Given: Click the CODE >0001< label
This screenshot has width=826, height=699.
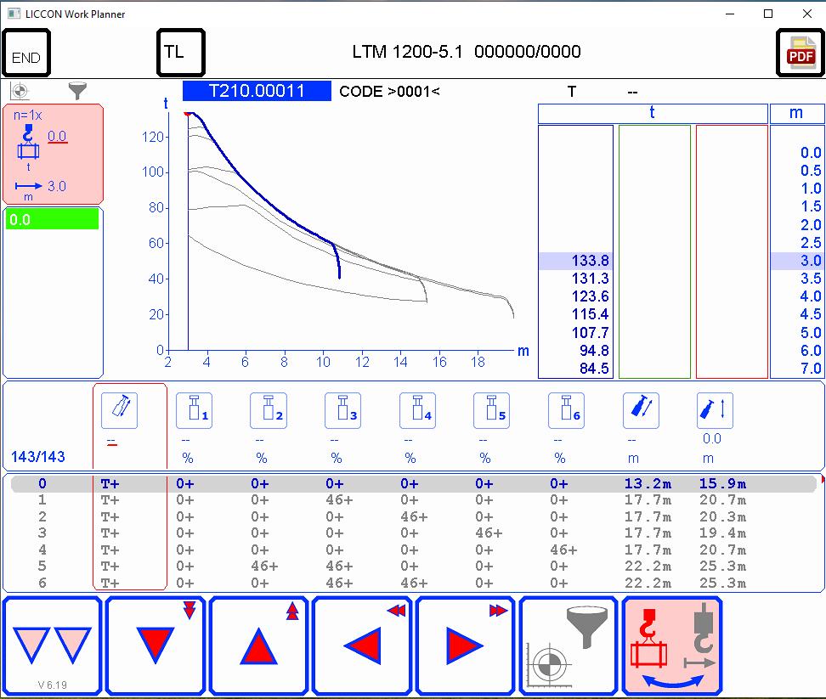Looking at the screenshot, I should (389, 91).
